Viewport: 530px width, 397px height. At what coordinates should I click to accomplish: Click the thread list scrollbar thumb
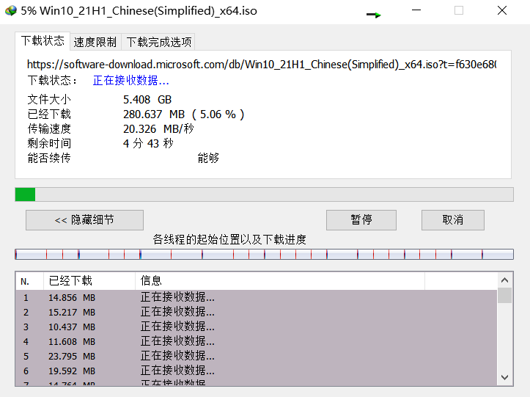tap(505, 296)
